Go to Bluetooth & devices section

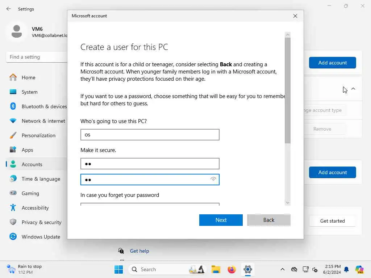[x=44, y=106]
